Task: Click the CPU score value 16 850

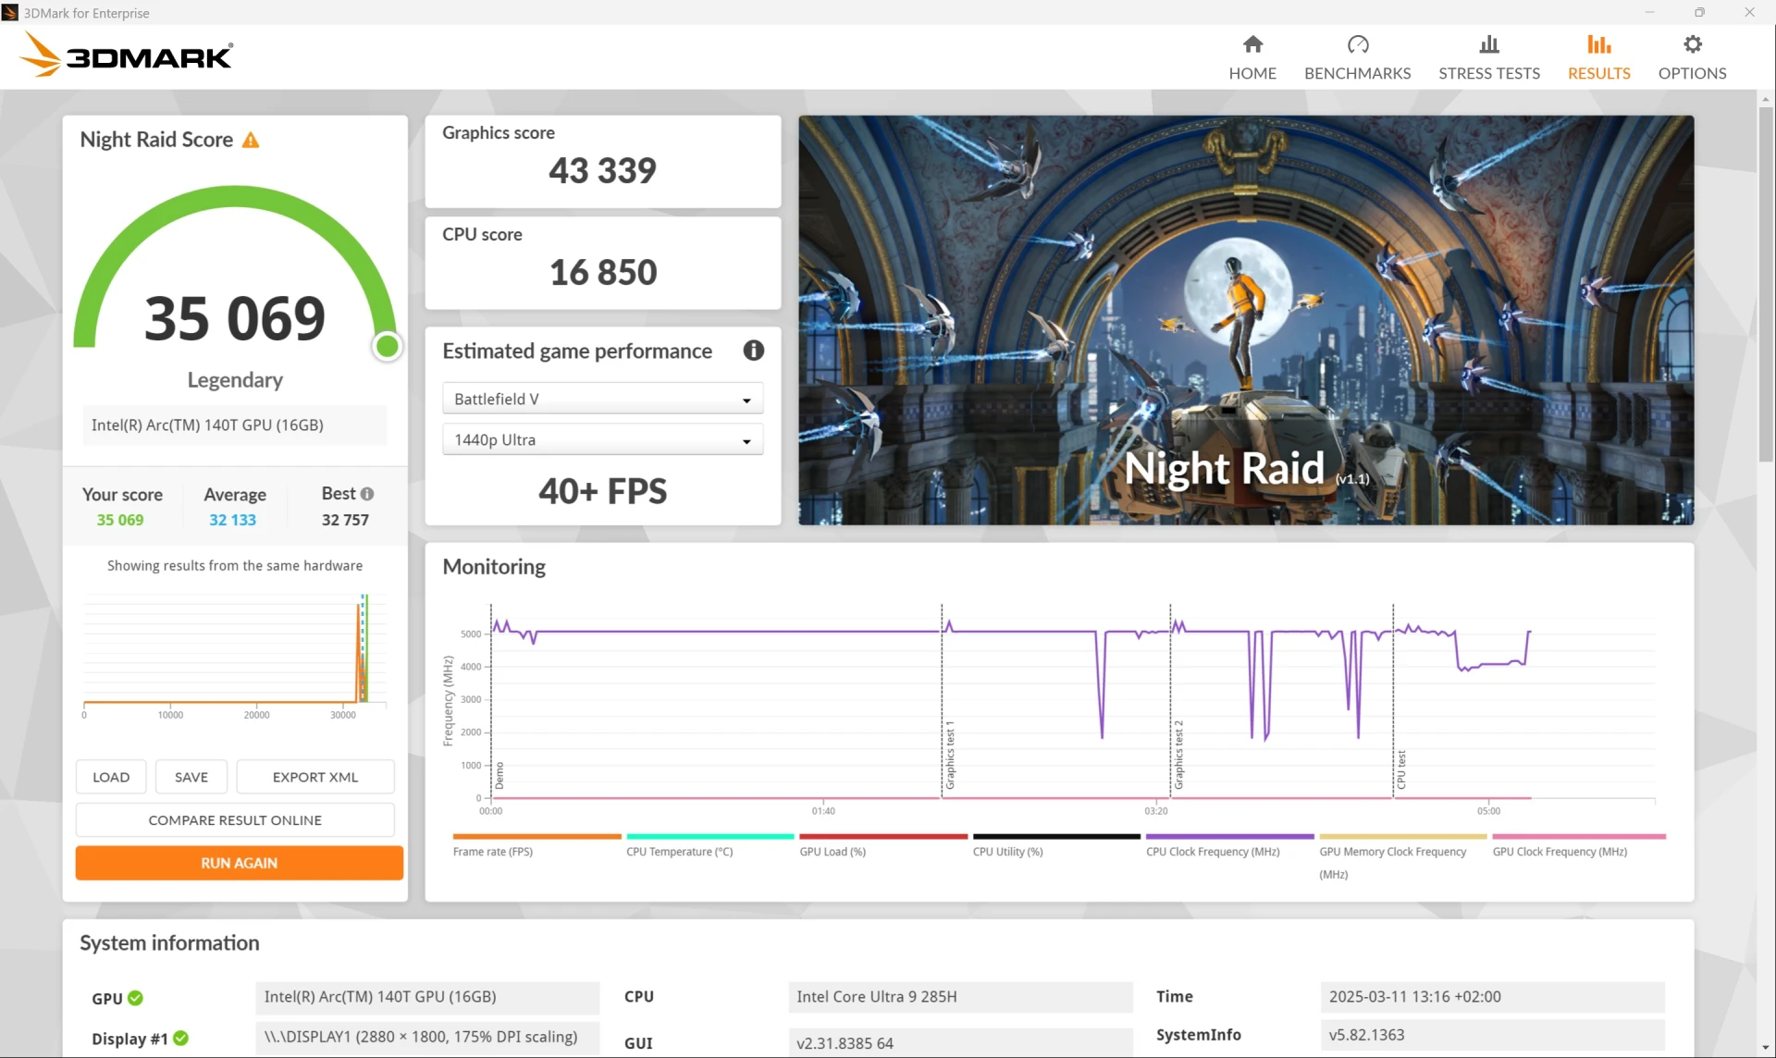Action: [602, 272]
